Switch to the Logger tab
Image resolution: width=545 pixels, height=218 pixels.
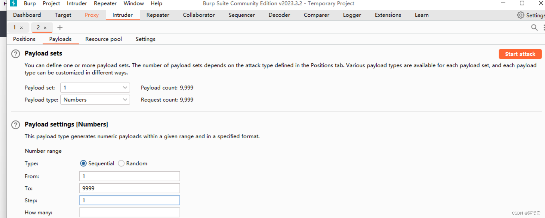[x=352, y=15]
